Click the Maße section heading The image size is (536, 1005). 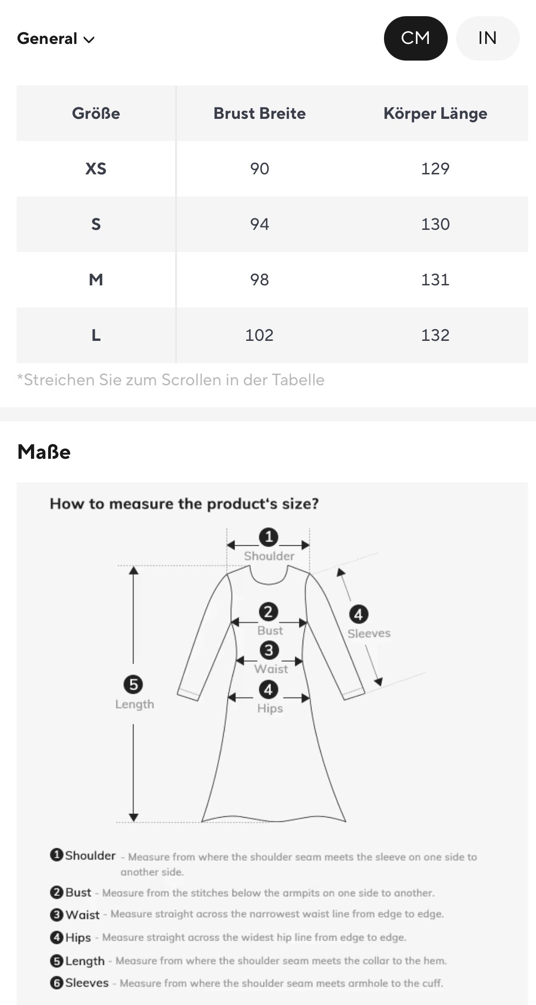pyautogui.click(x=44, y=452)
